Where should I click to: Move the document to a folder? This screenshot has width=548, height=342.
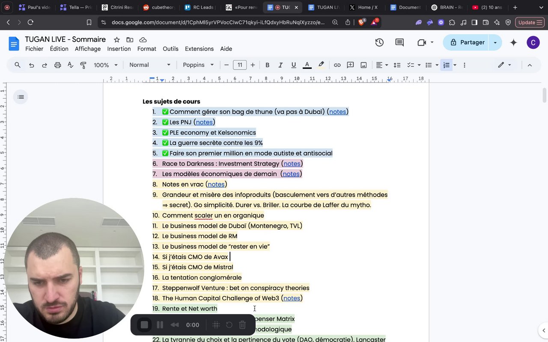tap(130, 40)
